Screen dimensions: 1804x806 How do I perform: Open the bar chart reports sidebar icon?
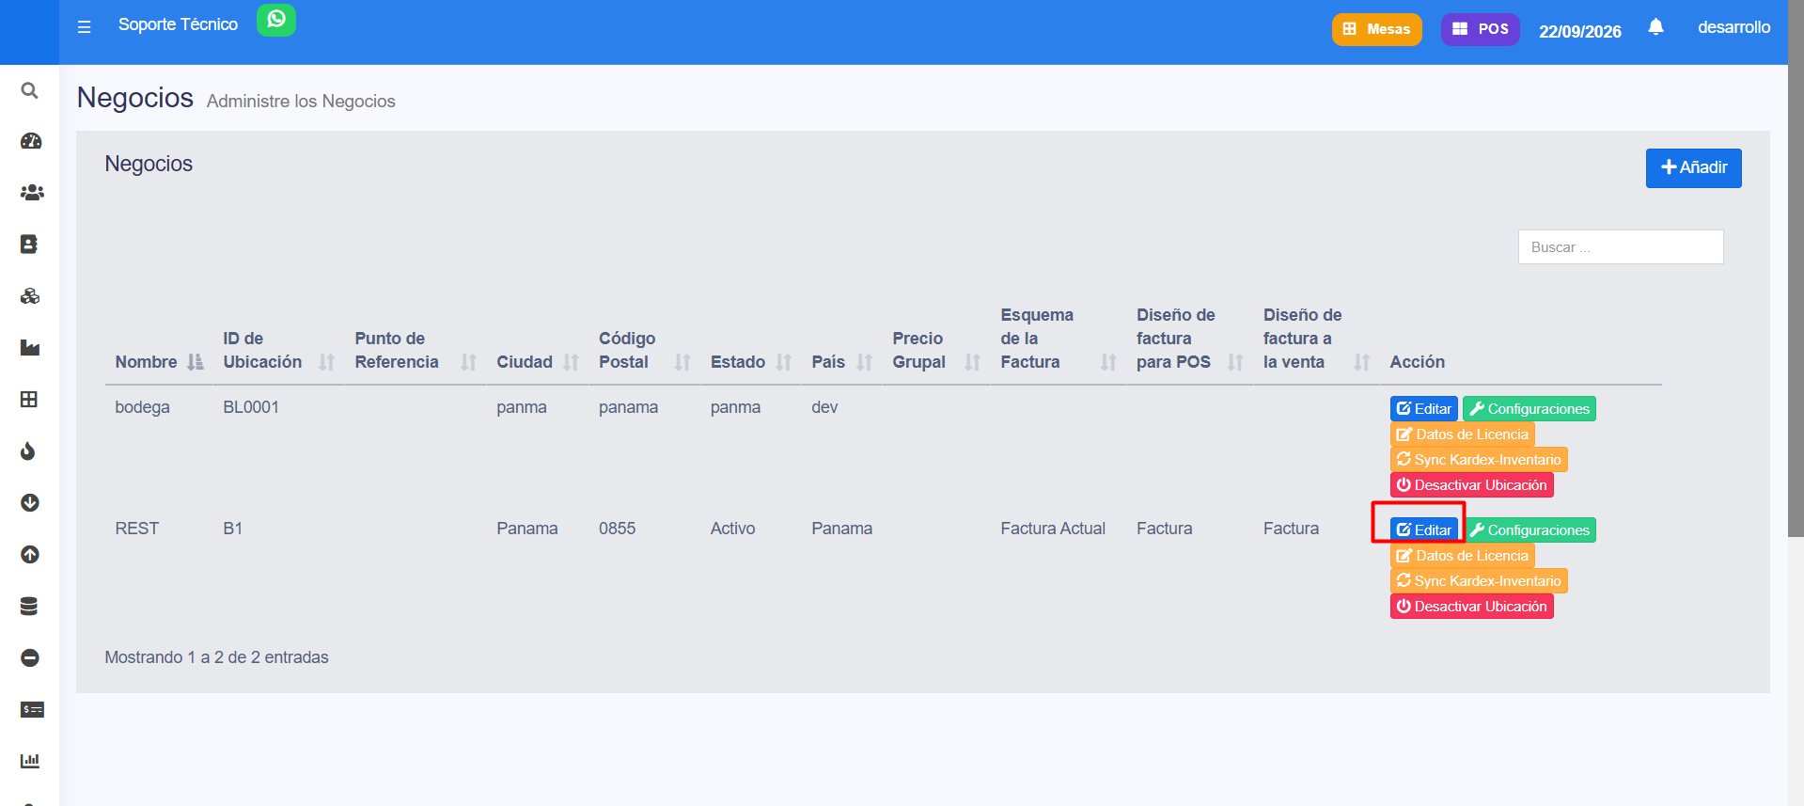[x=30, y=761]
